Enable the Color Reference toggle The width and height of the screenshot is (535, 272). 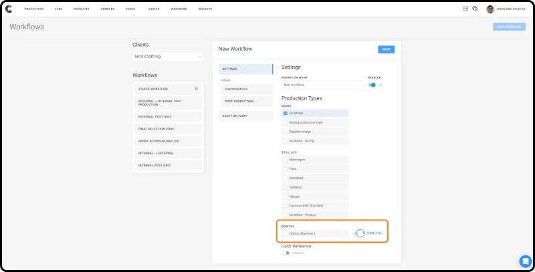[286, 253]
